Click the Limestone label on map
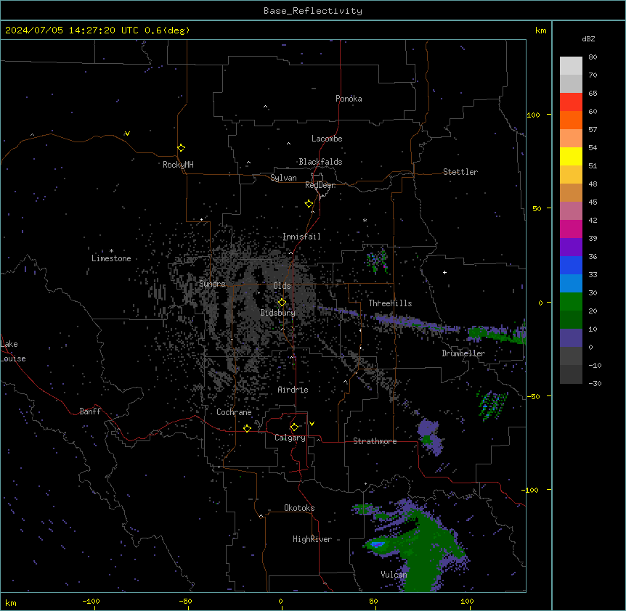The height and width of the screenshot is (611, 626). 111,258
